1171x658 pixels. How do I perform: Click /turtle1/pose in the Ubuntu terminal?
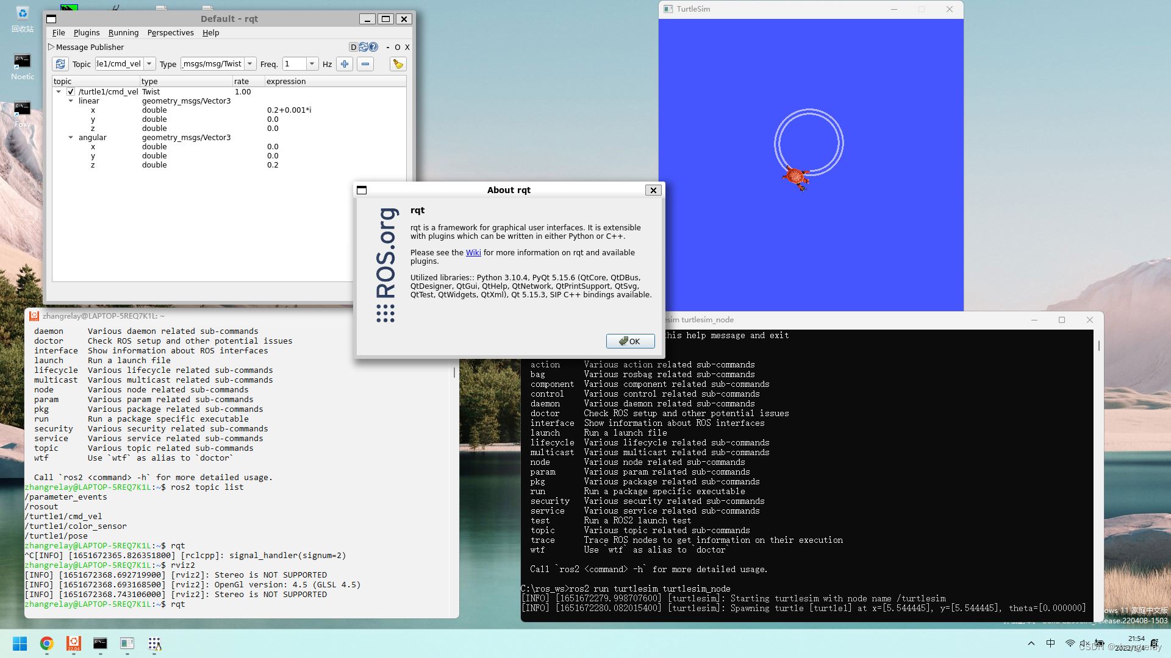point(56,536)
